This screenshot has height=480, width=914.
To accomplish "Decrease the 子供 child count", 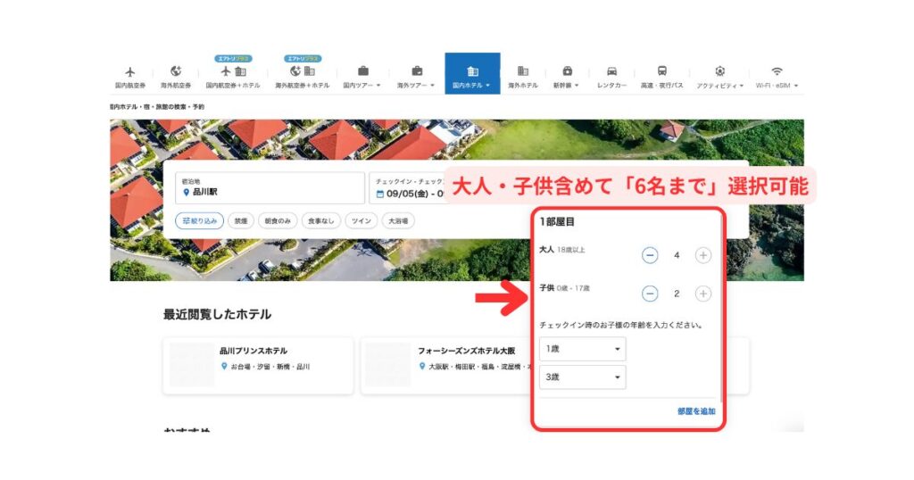I will [x=650, y=294].
